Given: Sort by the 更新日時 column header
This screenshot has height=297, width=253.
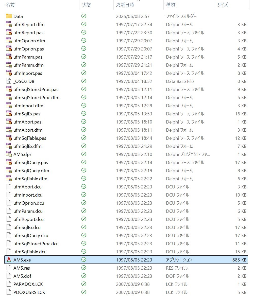Looking at the screenshot, I should (125, 5).
